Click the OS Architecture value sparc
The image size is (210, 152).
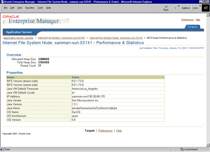pyautogui.click(x=75, y=116)
